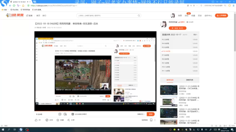Image resolution: width=236 pixels, height=132 pixels.
Task: Play the P4 00点场 recording
Action: 180,43
